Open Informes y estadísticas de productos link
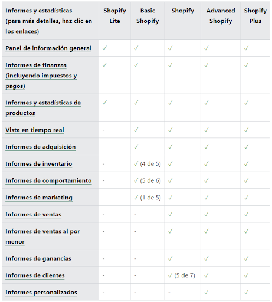The width and height of the screenshot is (272, 302). point(43,108)
